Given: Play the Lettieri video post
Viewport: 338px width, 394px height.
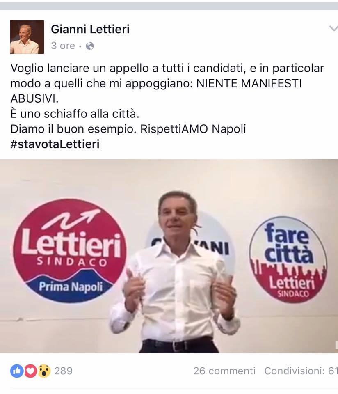Looking at the screenshot, I should coord(169,256).
